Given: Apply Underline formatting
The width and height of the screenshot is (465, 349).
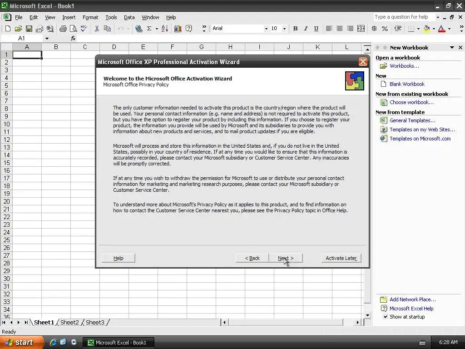Looking at the screenshot, I should click(x=316, y=29).
